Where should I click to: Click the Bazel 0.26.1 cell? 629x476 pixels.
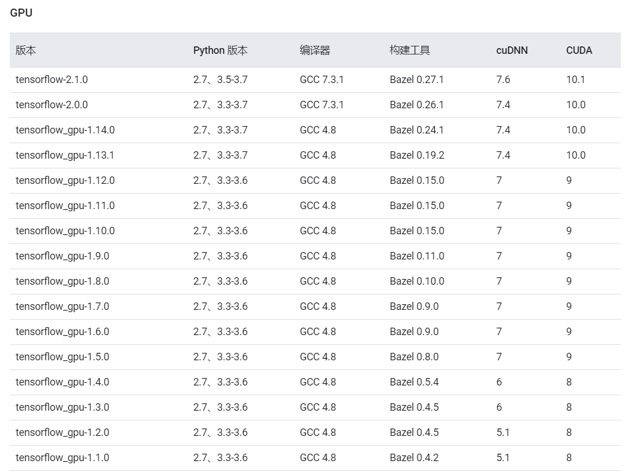click(417, 105)
